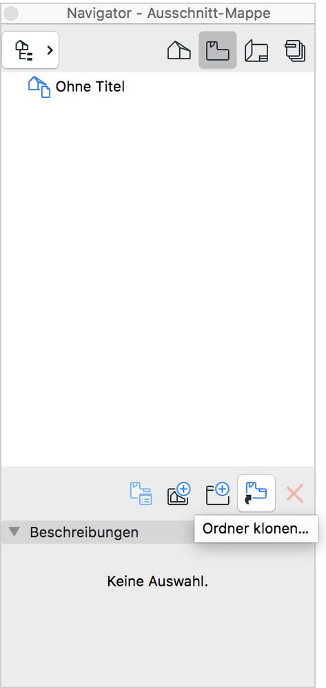Viewport: 326px width, 688px height.
Task: Open the Publisher Sets icon
Action: [295, 50]
